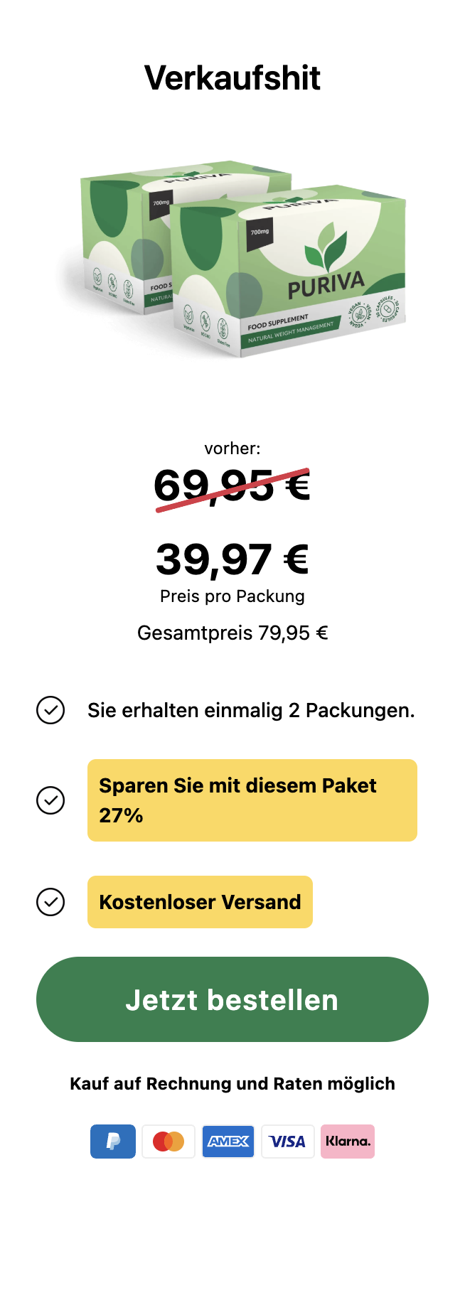Click checkmark icon beside '2 Packungen' text
Screen dimensions: 465x1305
click(x=50, y=710)
